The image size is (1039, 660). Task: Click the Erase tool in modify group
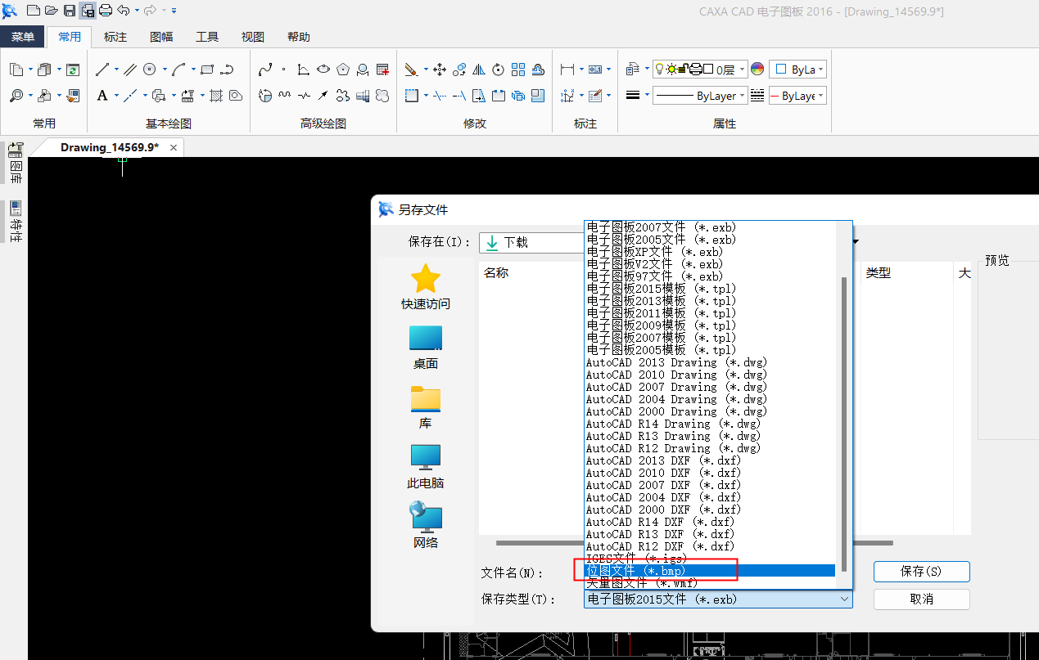(412, 70)
